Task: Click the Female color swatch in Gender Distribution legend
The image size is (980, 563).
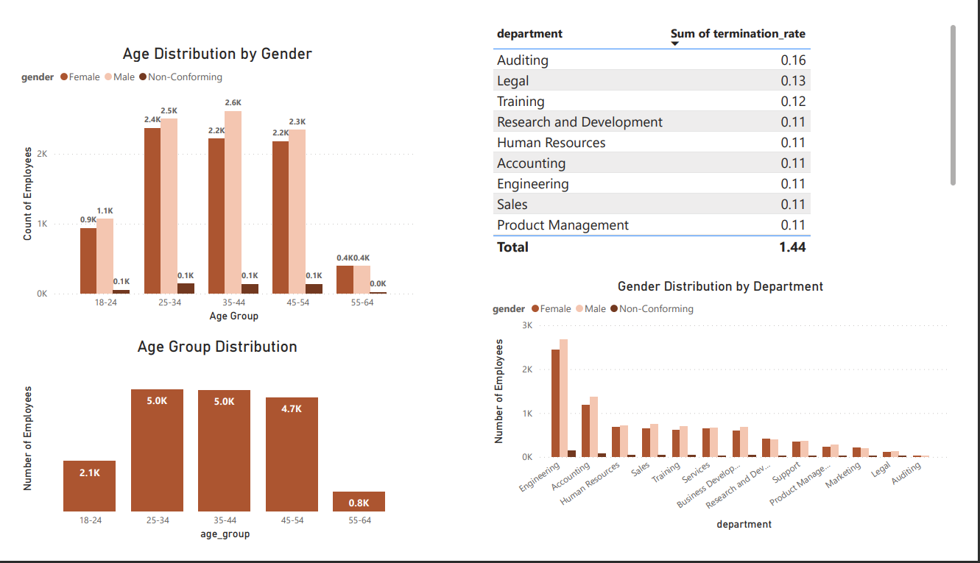Action: 537,308
